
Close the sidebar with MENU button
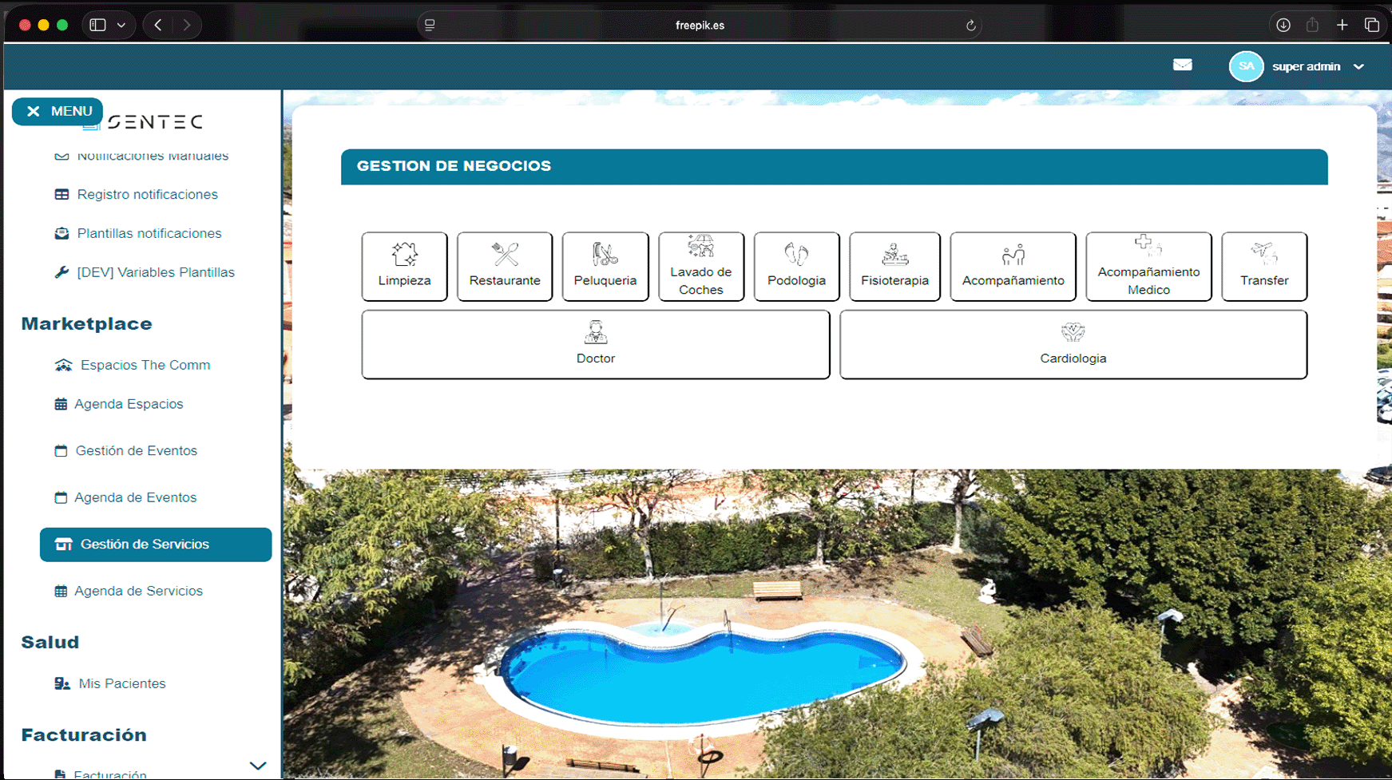[58, 112]
